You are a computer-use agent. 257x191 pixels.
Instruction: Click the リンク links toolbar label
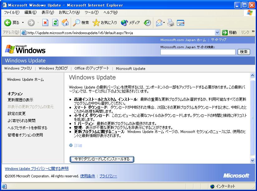click(x=245, y=32)
